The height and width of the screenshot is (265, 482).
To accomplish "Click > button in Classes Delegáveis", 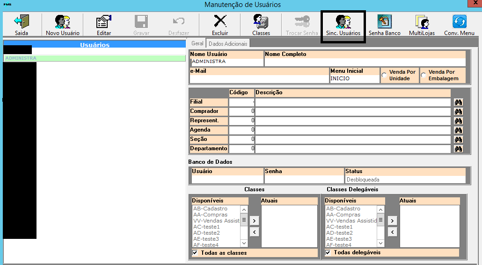I will pyautogui.click(x=392, y=221).
